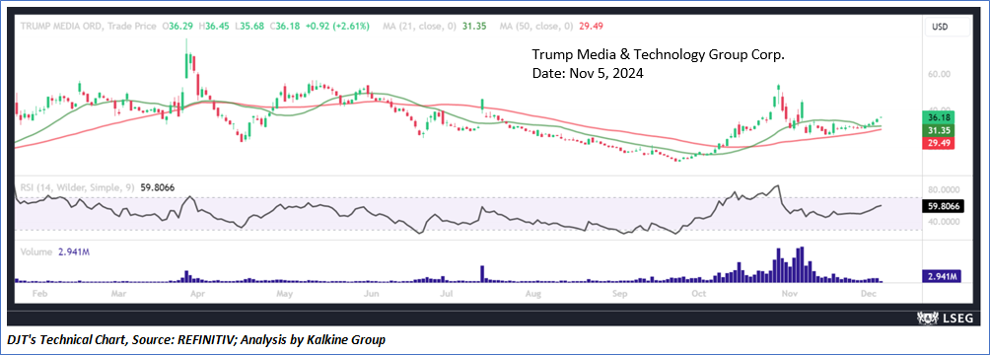Click the L35.68 low price value

tap(249, 27)
